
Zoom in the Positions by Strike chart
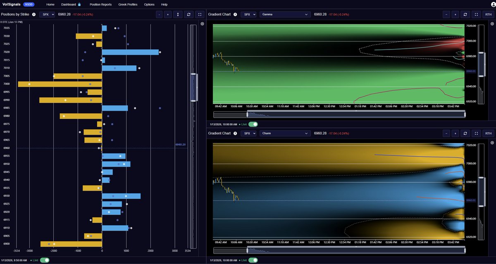(x=167, y=14)
